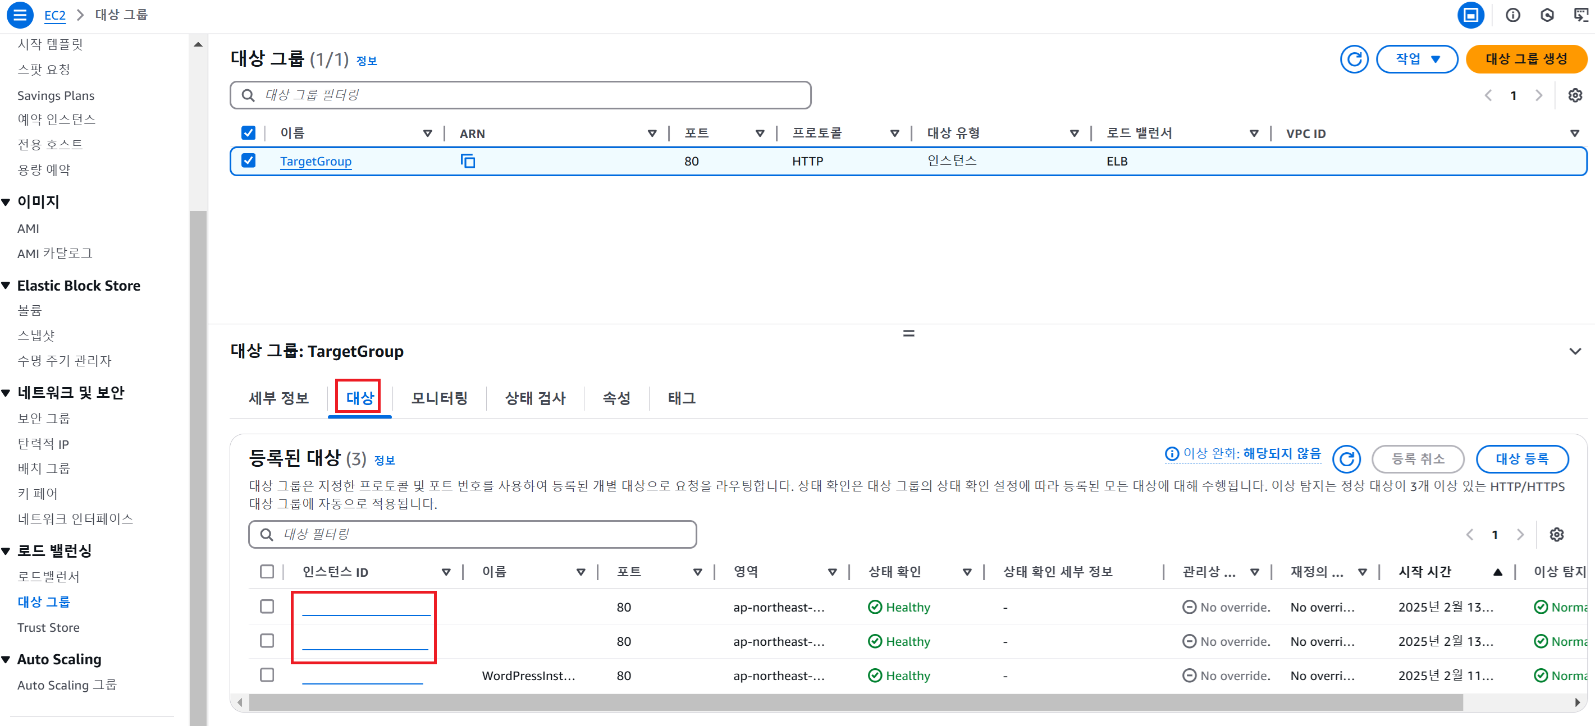This screenshot has height=726, width=1595.
Task: Open the 작업 actions dropdown
Action: (x=1416, y=59)
